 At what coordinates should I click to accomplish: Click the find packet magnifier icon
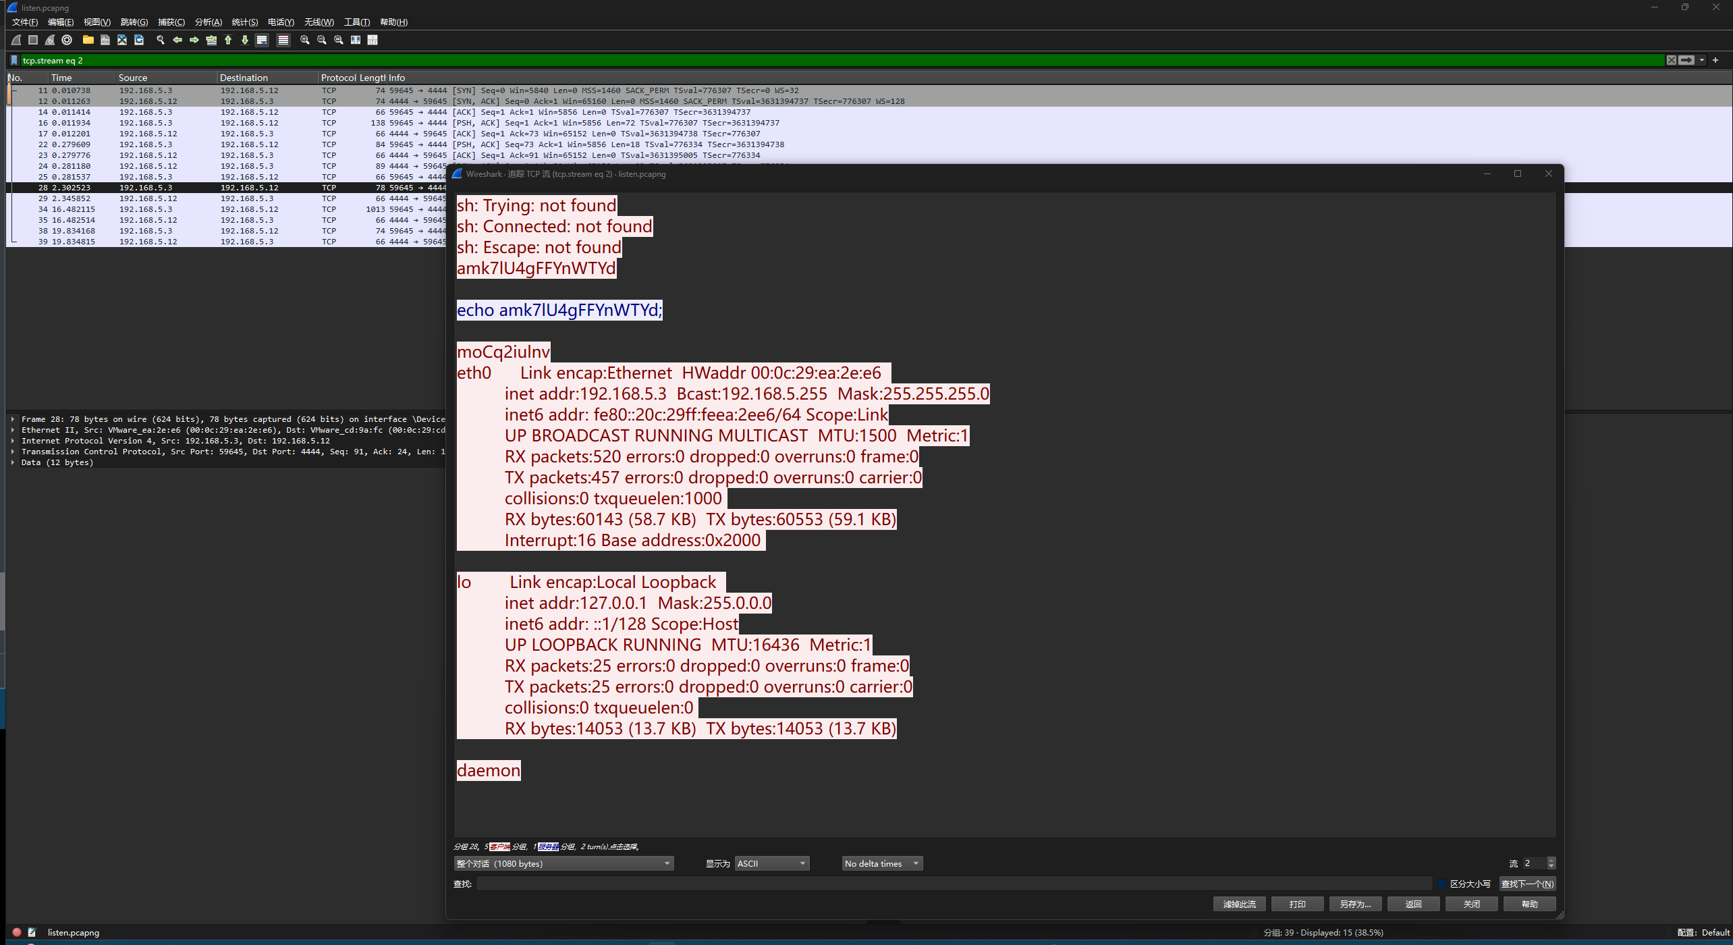click(x=160, y=40)
